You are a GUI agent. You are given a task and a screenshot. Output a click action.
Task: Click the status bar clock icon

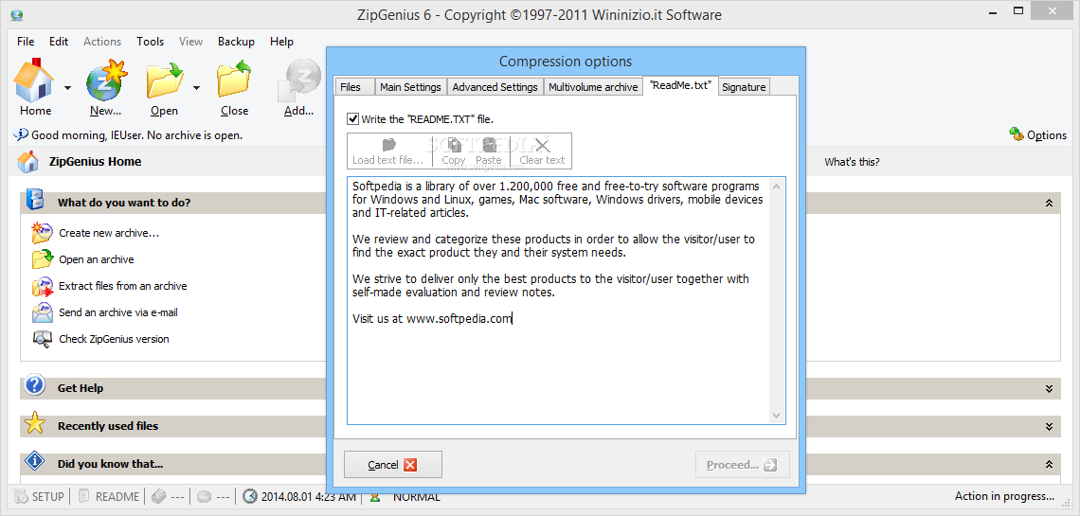(x=251, y=496)
